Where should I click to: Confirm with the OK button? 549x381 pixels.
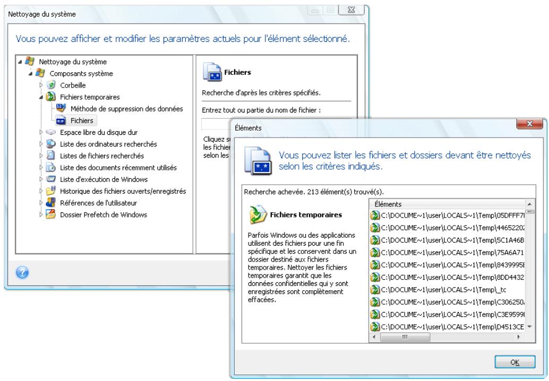[514, 362]
